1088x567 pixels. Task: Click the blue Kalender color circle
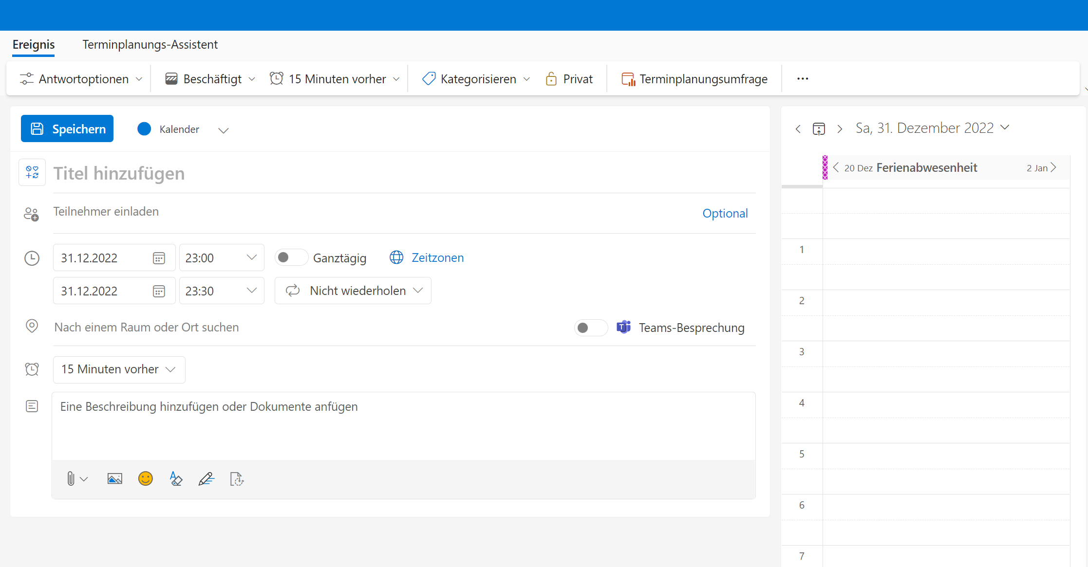pos(144,129)
